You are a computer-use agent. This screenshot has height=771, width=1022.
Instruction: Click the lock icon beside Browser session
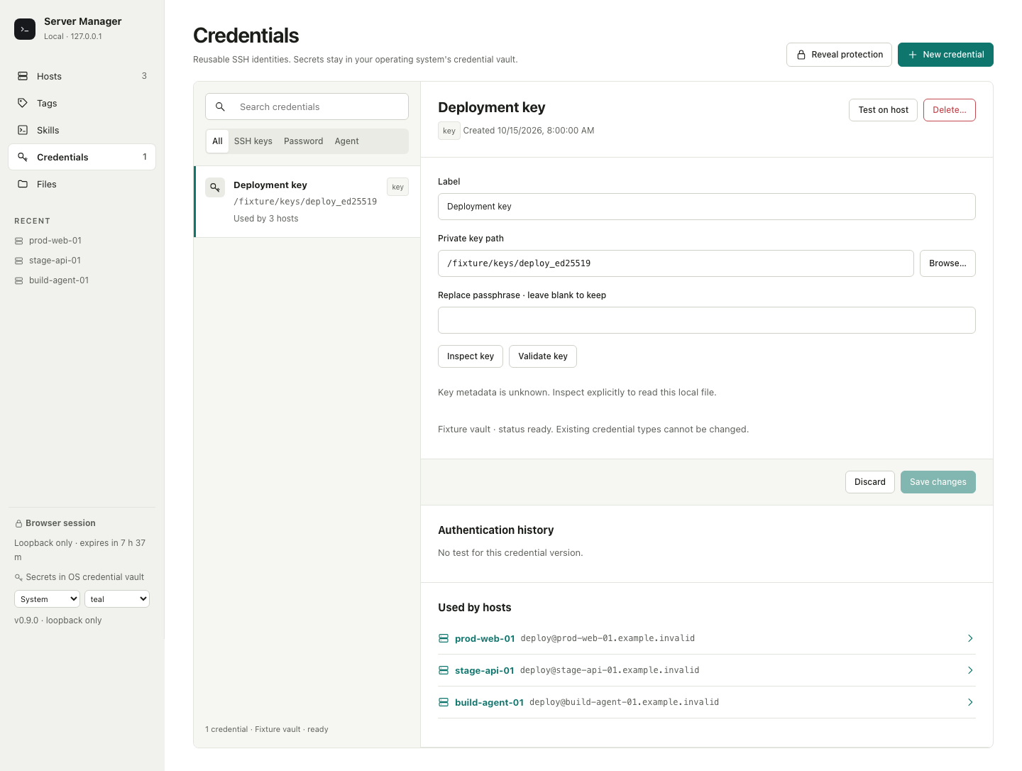(x=18, y=524)
